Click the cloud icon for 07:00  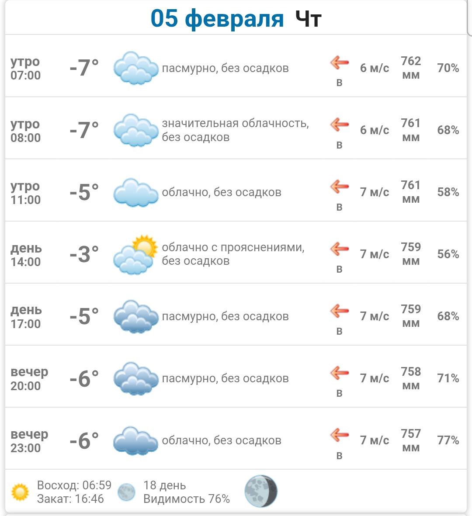click(135, 68)
